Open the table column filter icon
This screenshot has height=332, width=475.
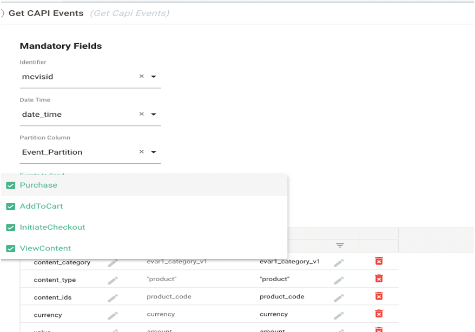340,245
